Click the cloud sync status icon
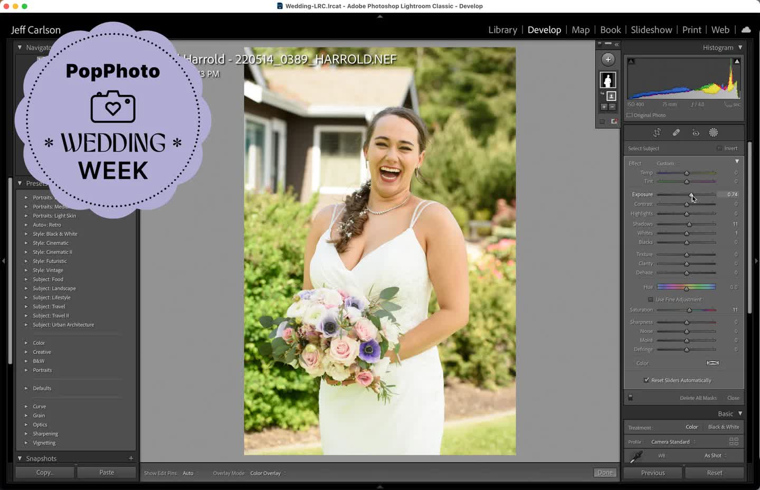This screenshot has height=490, width=760. pos(746,30)
